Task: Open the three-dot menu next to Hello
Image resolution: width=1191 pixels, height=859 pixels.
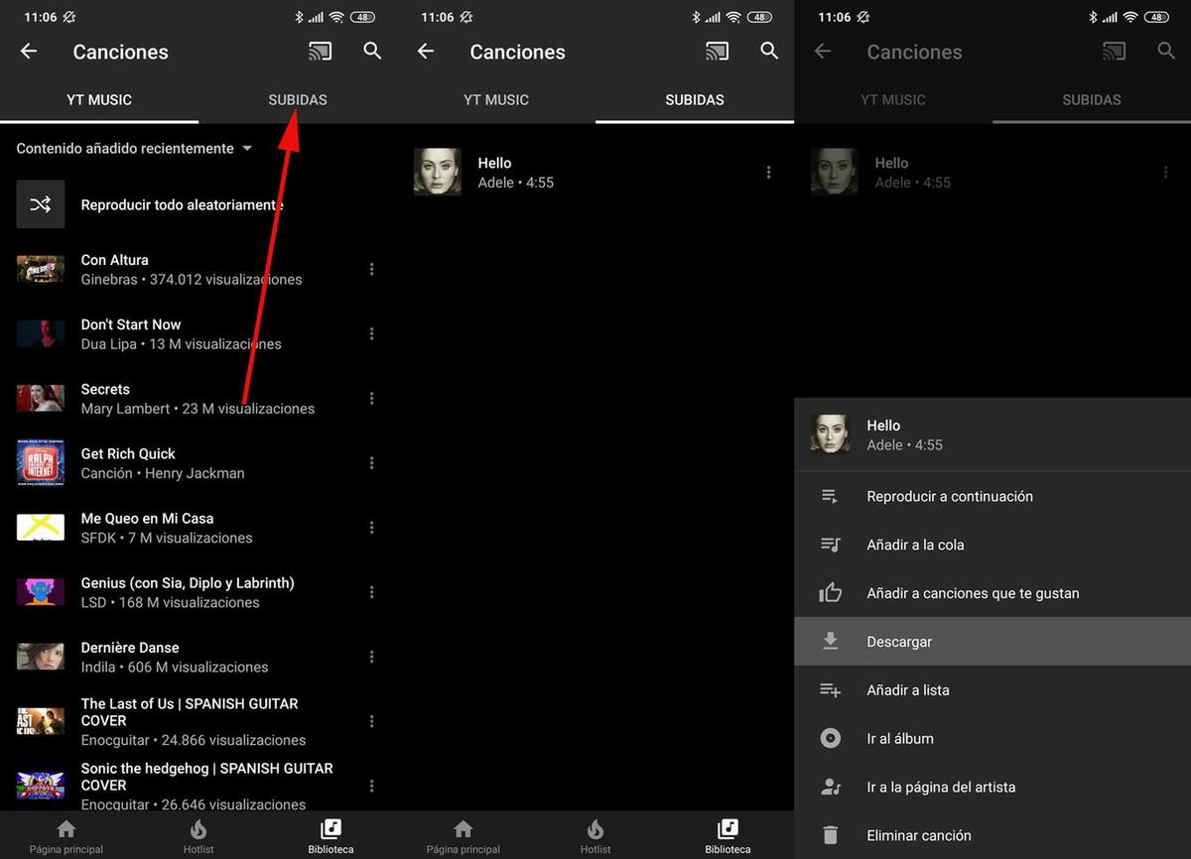Action: (768, 172)
